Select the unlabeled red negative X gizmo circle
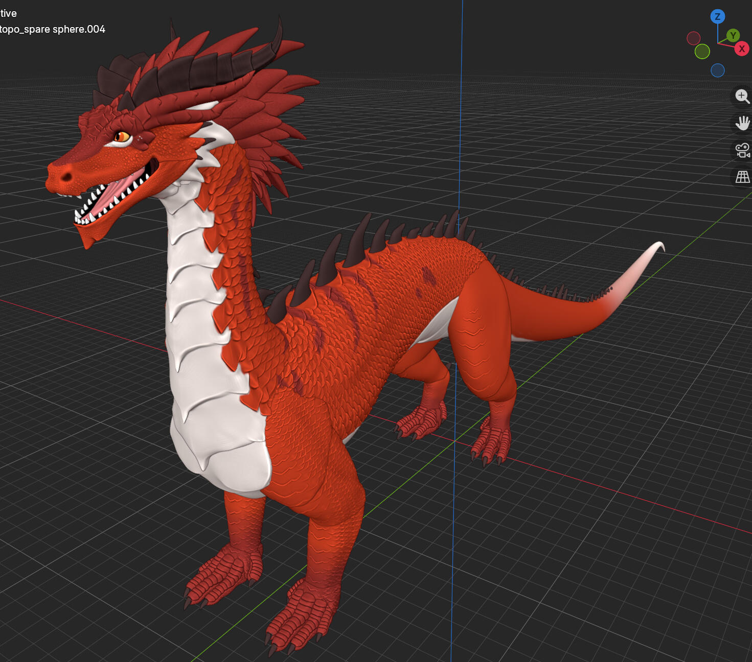Image resolution: width=752 pixels, height=662 pixels. click(693, 38)
